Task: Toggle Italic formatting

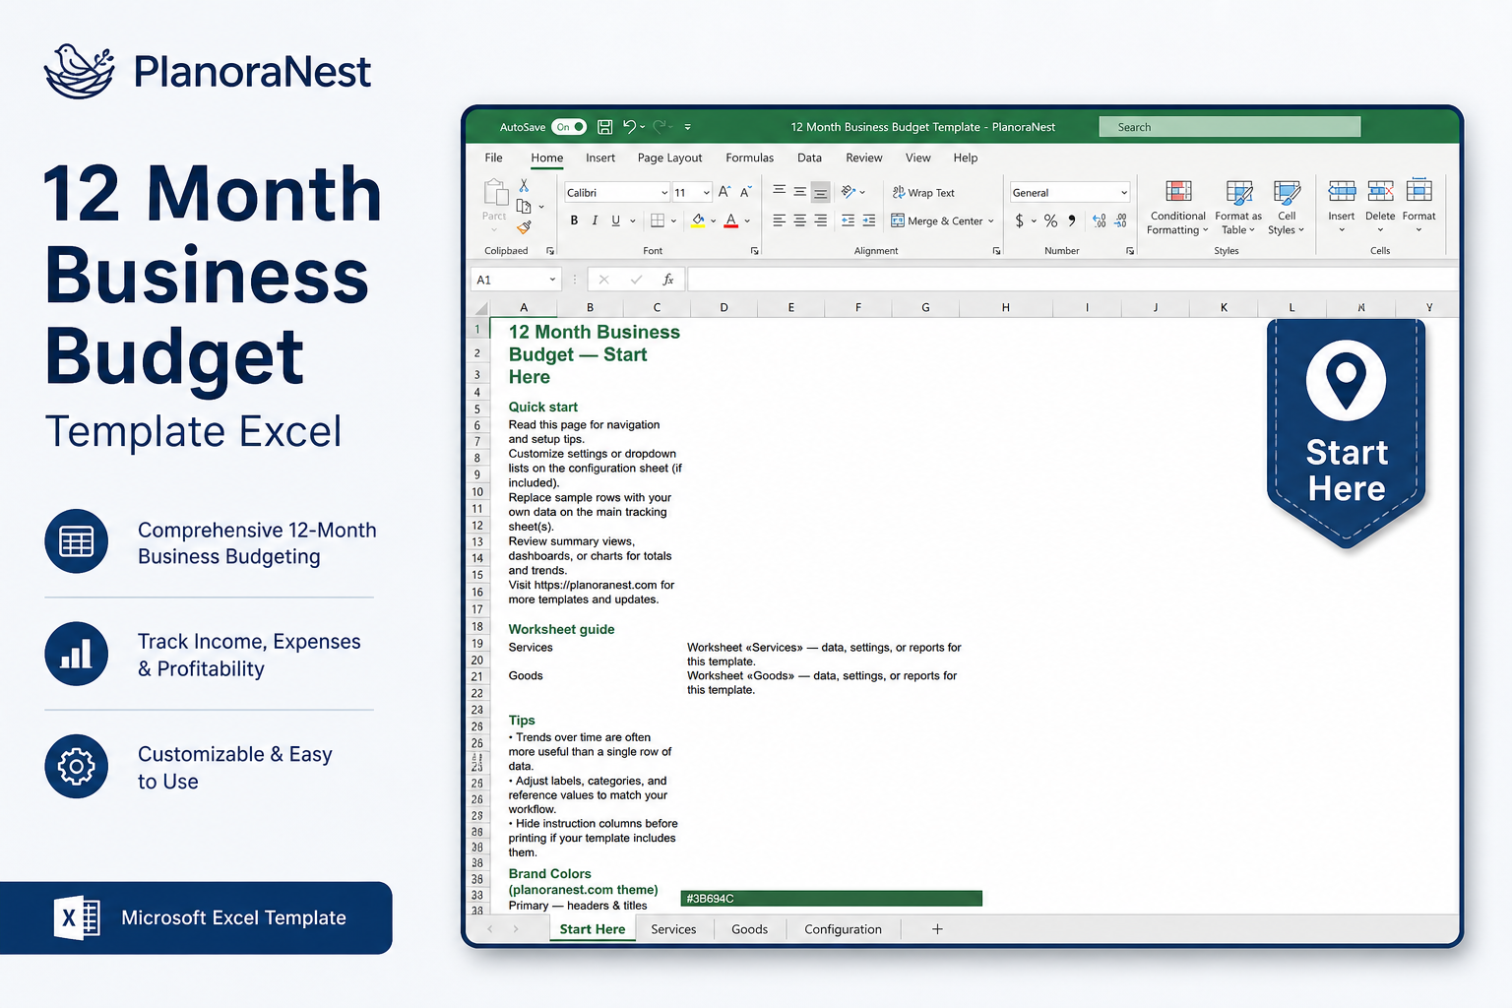Action: pyautogui.click(x=595, y=220)
